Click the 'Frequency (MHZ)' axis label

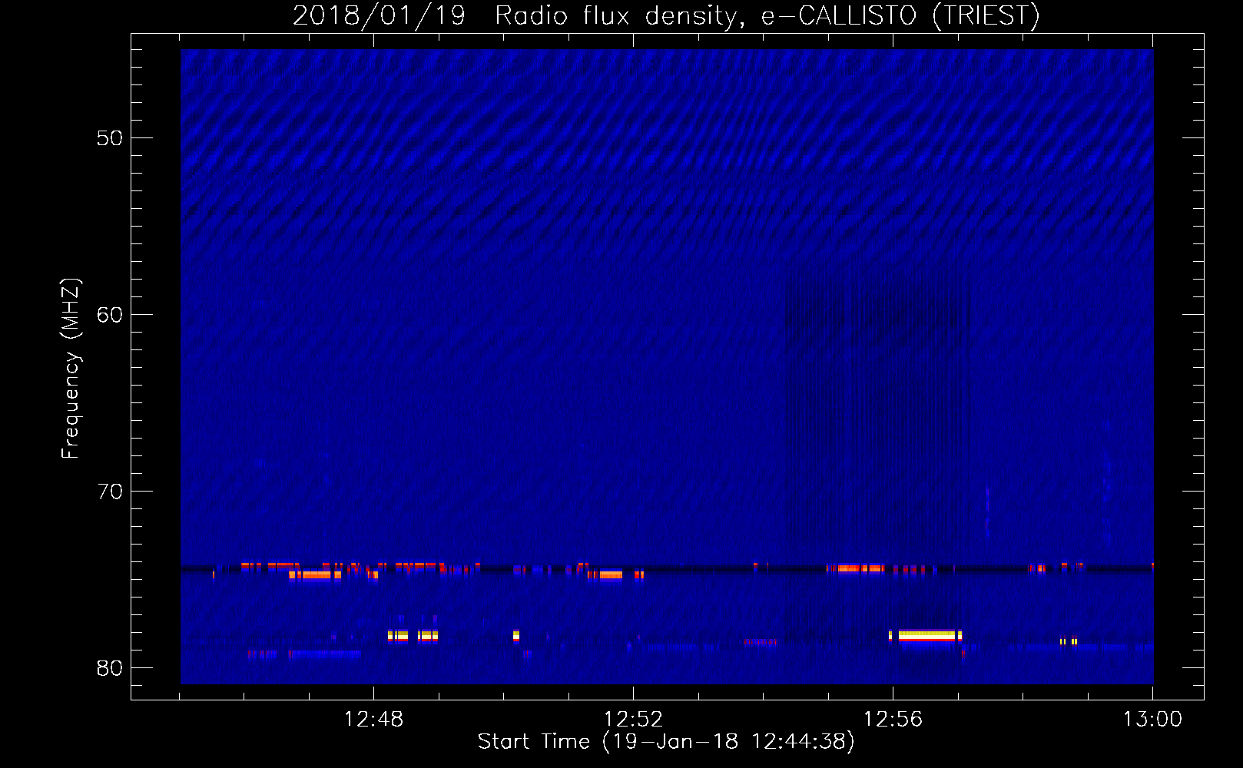point(71,369)
